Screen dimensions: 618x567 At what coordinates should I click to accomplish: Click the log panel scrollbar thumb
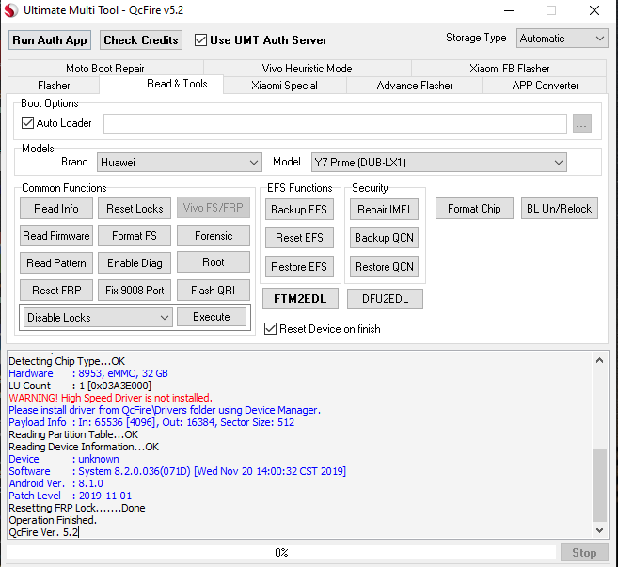[599, 485]
